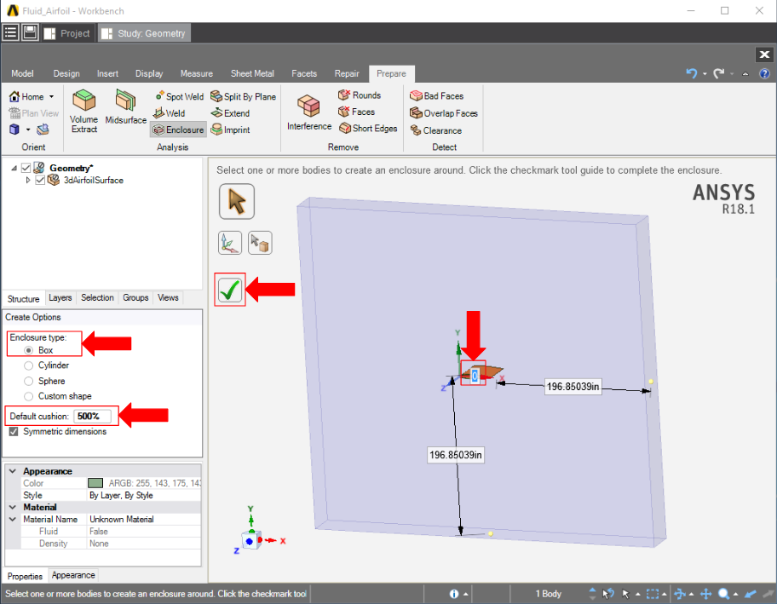Click the snap view icon beside Plan View

(x=43, y=129)
